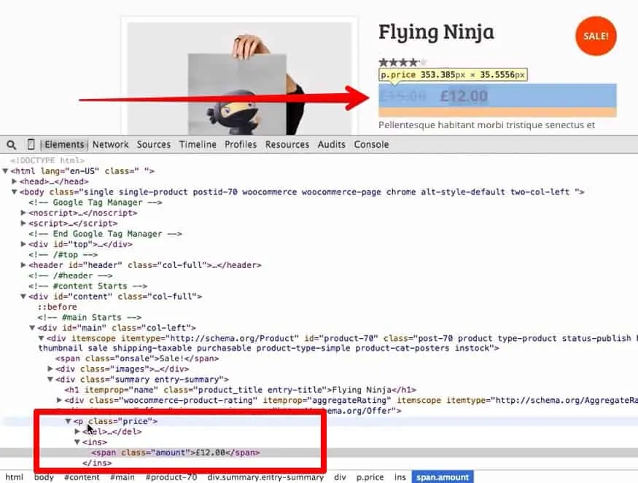Switch to the Audits tab
638x483 pixels.
click(331, 144)
